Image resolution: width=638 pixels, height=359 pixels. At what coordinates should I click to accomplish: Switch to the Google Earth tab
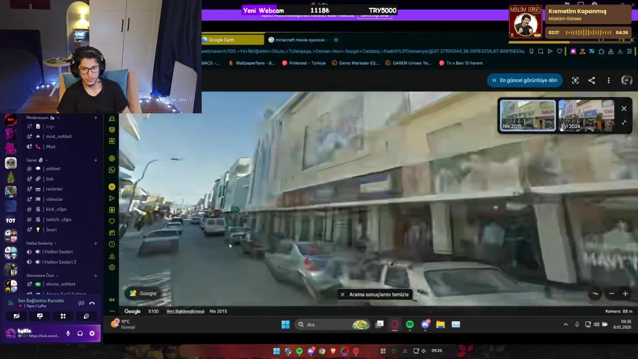pos(233,40)
